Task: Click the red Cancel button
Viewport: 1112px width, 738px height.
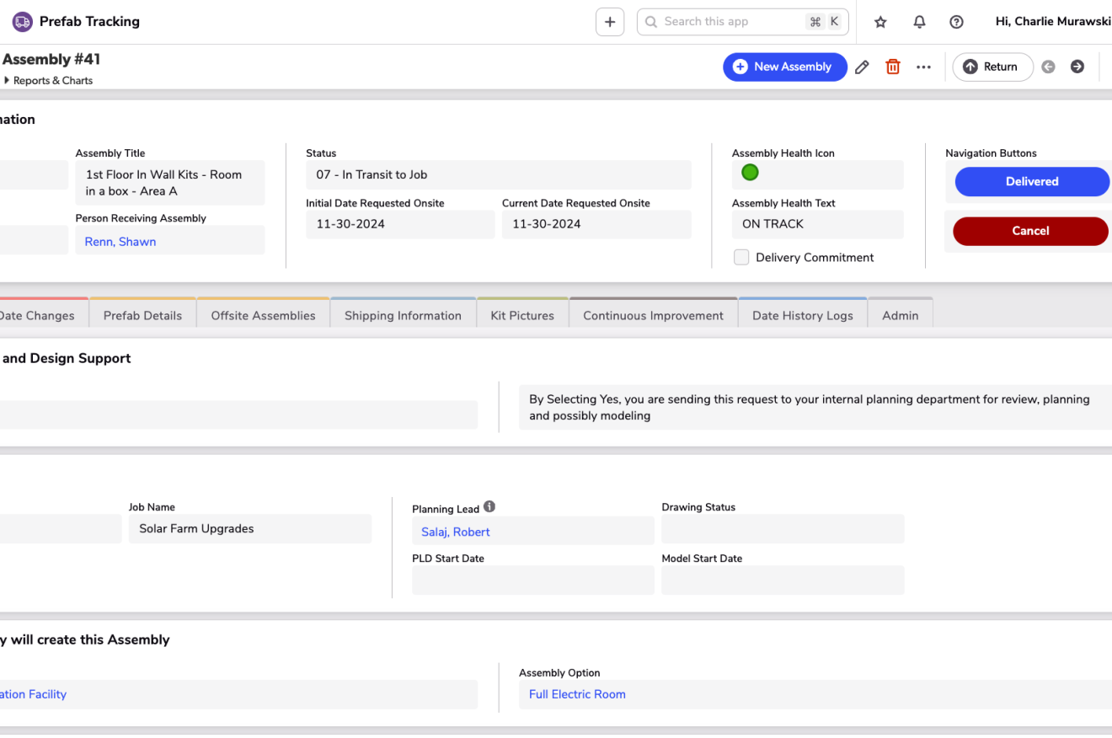Action: pos(1030,231)
